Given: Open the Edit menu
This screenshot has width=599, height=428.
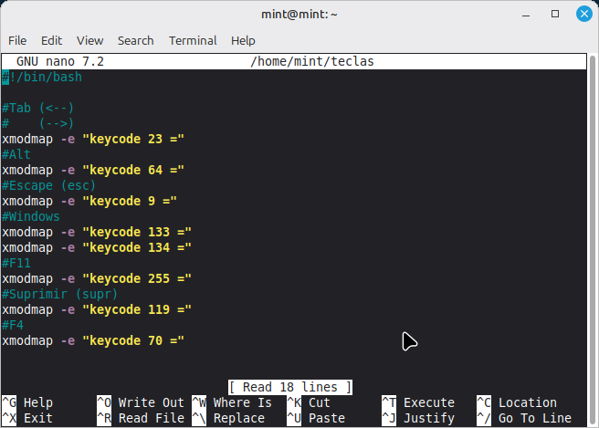Looking at the screenshot, I should click(51, 40).
